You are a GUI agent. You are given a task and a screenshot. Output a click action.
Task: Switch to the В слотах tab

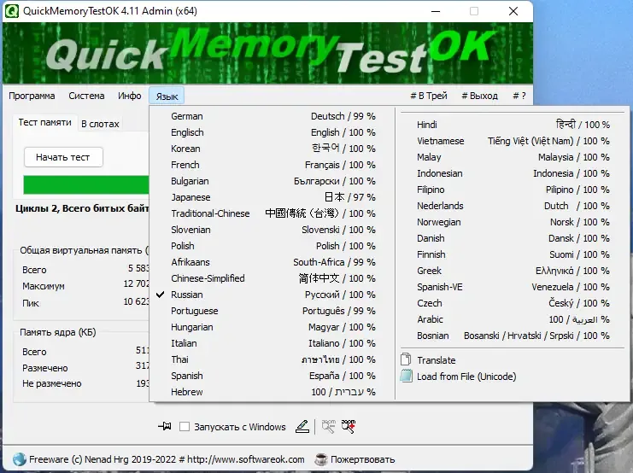click(100, 124)
